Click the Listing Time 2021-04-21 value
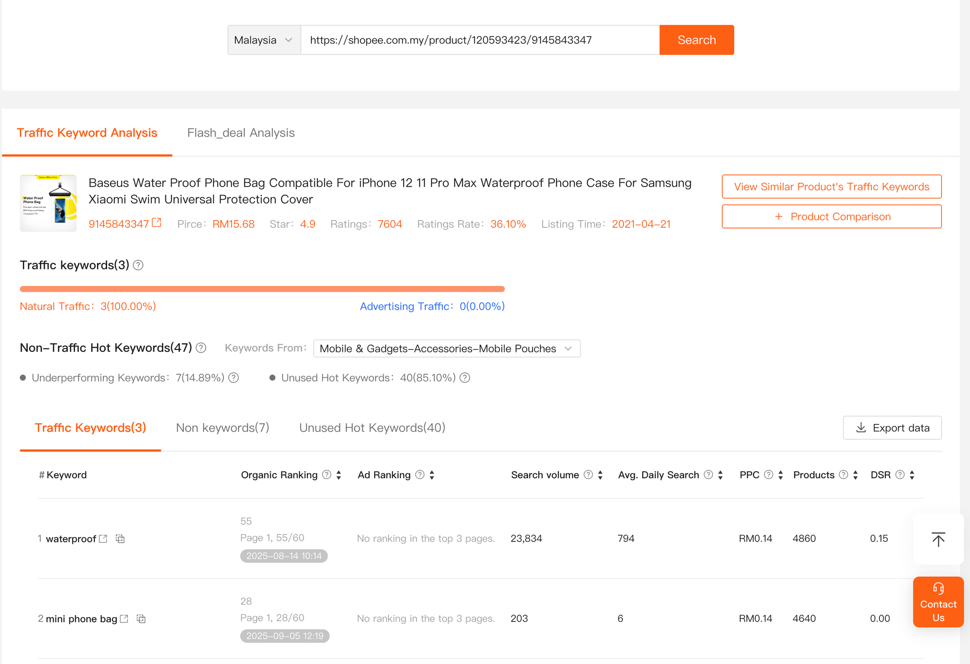The image size is (970, 664). [641, 224]
